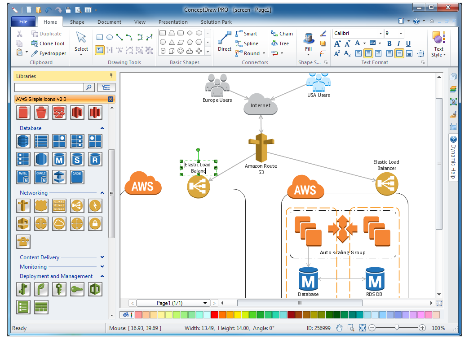Expand the Content Delivery section
Image resolution: width=469 pixels, height=348 pixels.
pos(102,257)
